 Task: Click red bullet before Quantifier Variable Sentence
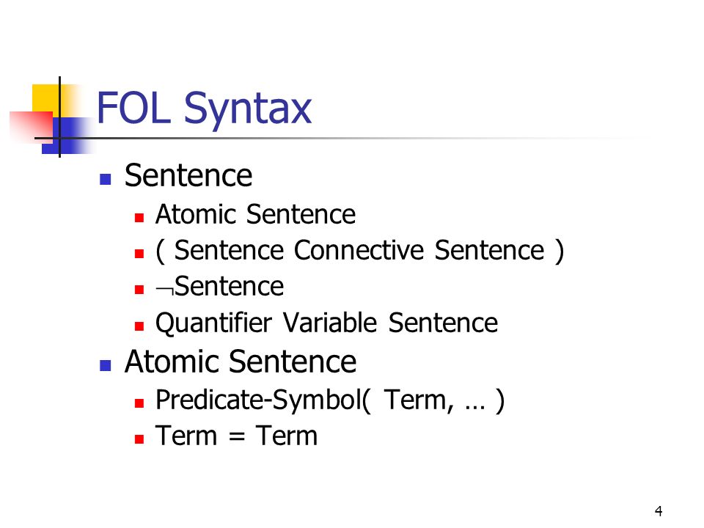pos(139,326)
